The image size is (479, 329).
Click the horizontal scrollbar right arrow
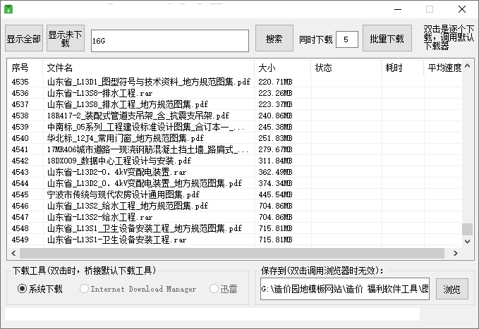456,252
